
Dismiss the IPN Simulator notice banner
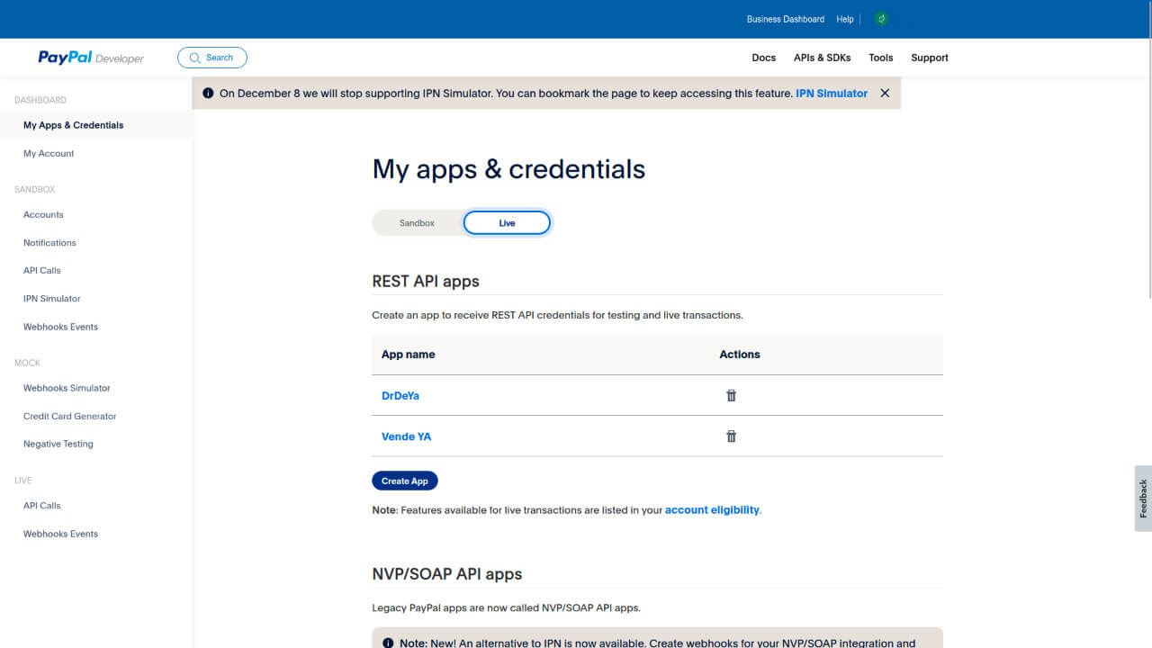point(885,93)
